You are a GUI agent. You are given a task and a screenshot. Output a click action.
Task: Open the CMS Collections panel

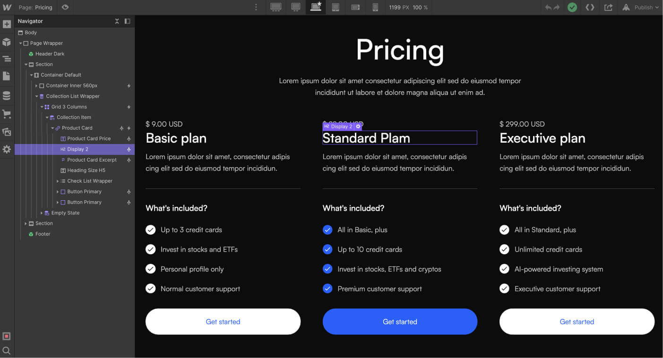pos(7,95)
